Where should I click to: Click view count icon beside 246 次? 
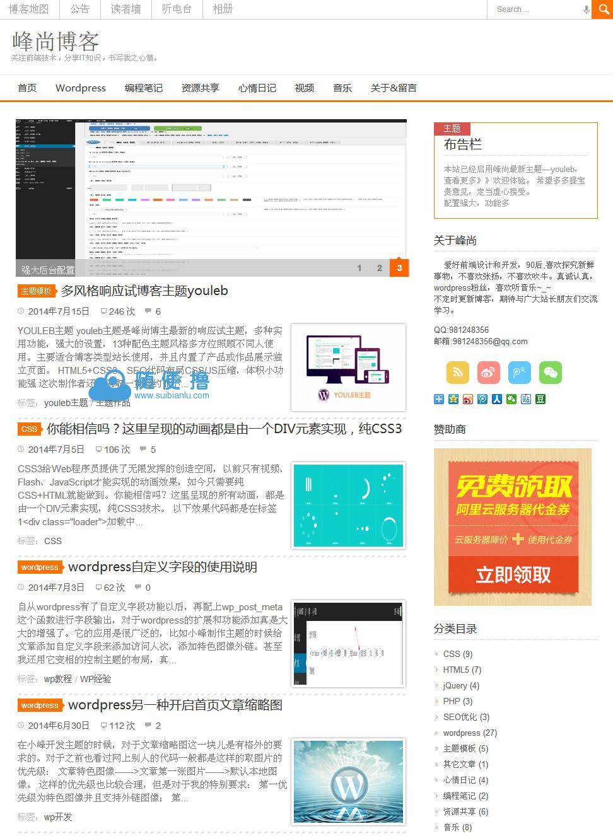[x=103, y=311]
